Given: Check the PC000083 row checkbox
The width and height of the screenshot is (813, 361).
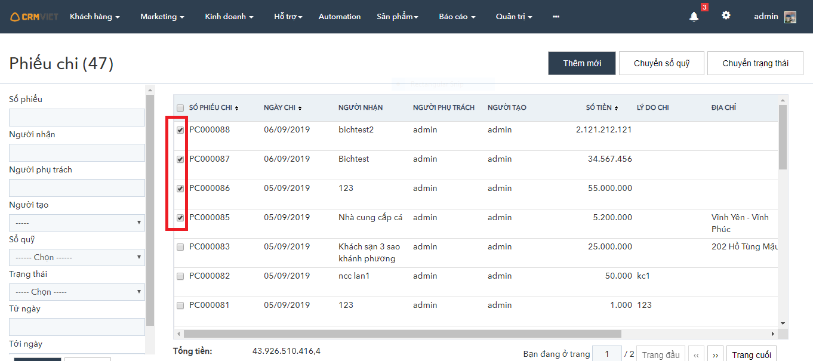Looking at the screenshot, I should (x=180, y=247).
